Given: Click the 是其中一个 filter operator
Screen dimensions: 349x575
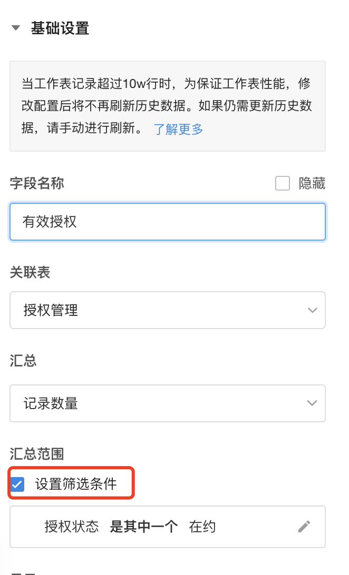Looking at the screenshot, I should pyautogui.click(x=143, y=527).
